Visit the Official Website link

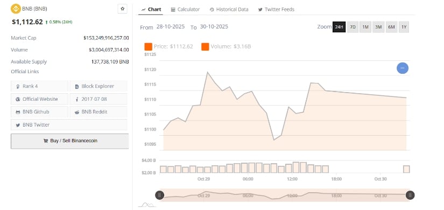pyautogui.click(x=39, y=99)
